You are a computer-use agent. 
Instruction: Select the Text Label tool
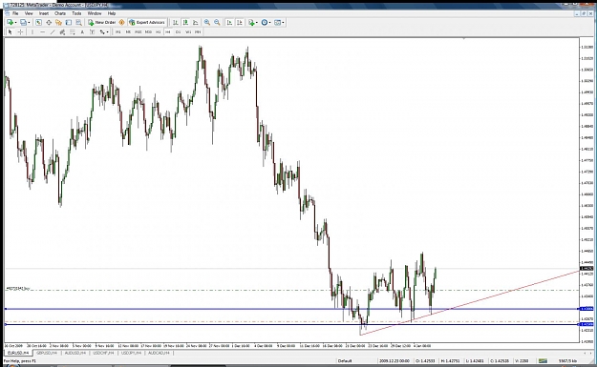point(92,32)
